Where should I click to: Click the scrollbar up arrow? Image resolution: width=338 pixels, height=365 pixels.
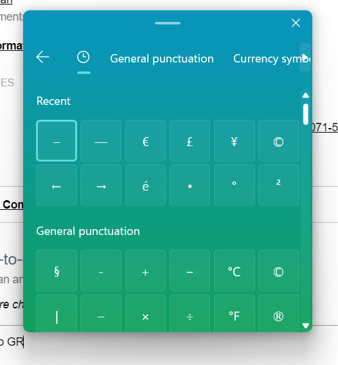[306, 95]
